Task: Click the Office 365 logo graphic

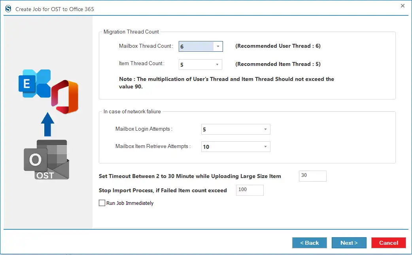Action: (x=65, y=97)
